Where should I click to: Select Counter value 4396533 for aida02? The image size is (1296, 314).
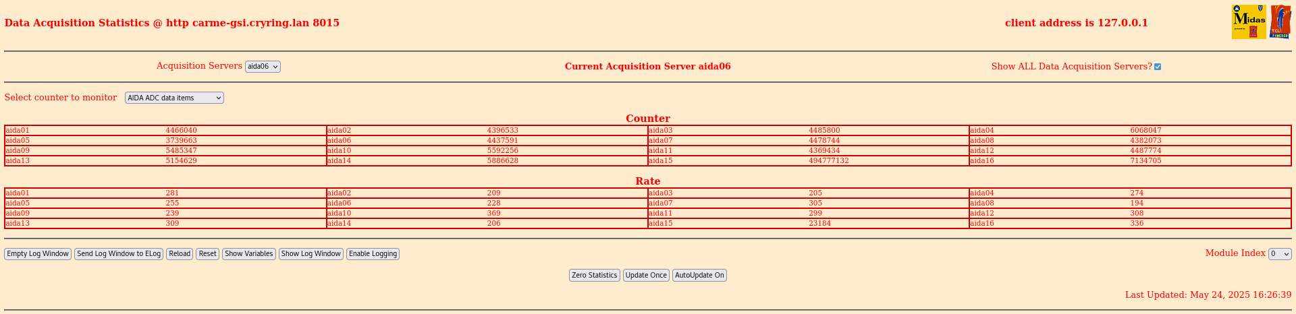pos(503,131)
